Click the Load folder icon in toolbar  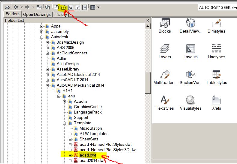(7, 7)
